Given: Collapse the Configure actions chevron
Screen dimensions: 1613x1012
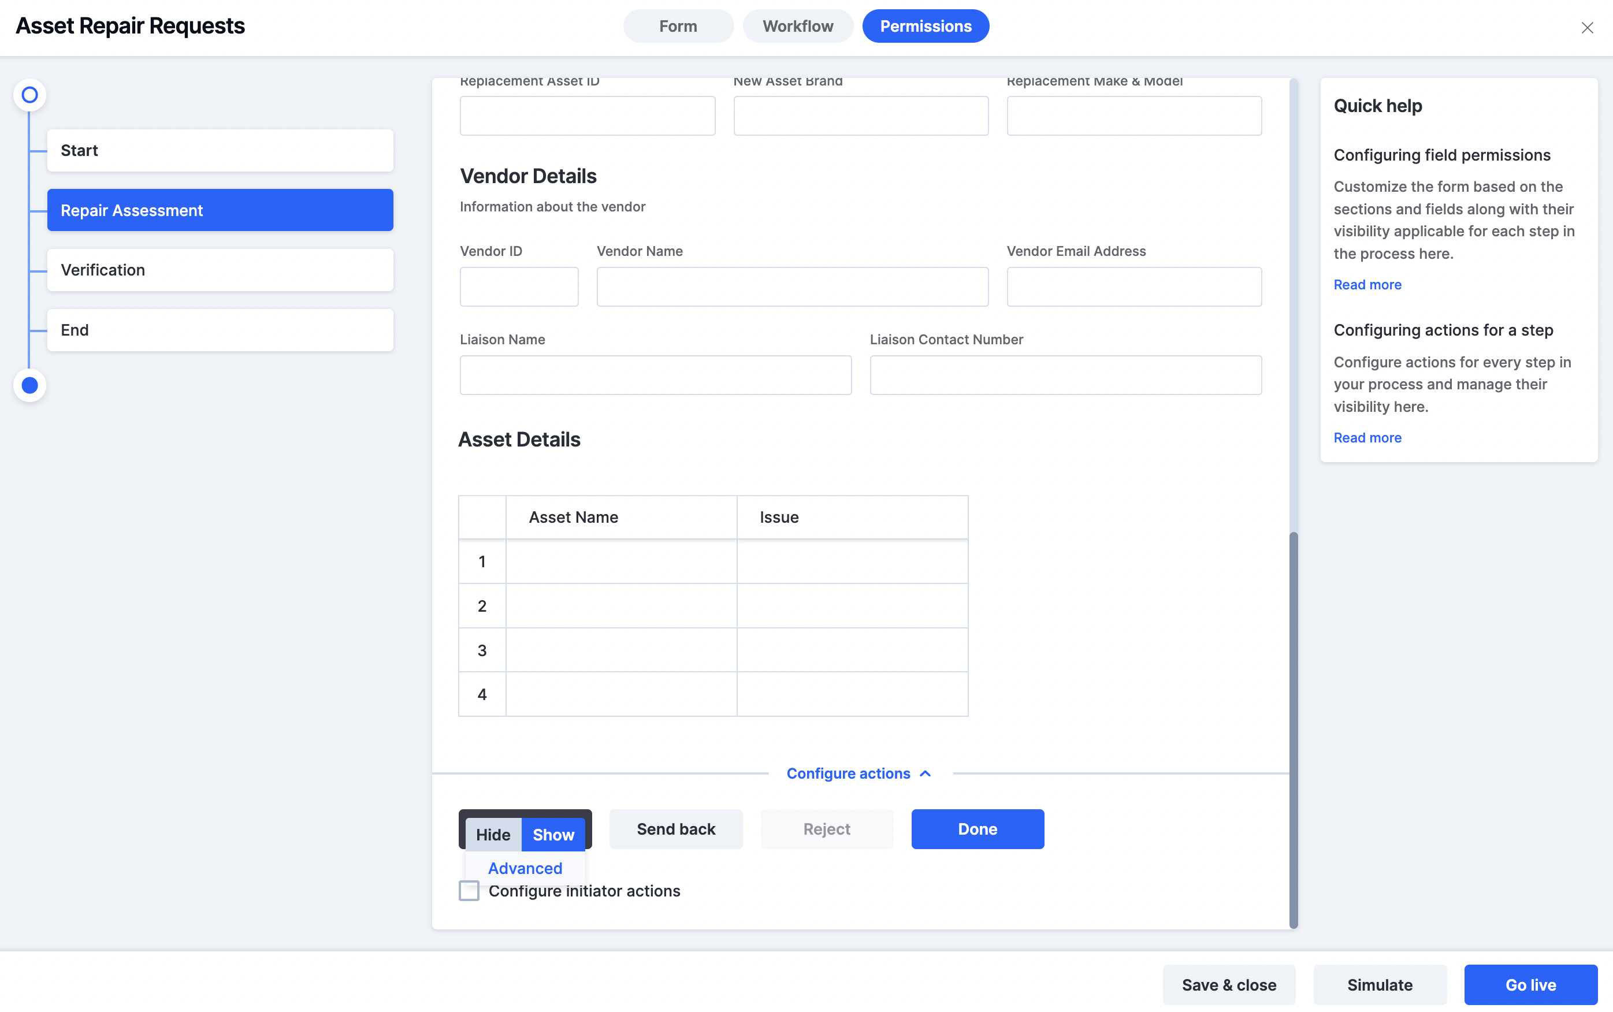Looking at the screenshot, I should click(x=926, y=773).
